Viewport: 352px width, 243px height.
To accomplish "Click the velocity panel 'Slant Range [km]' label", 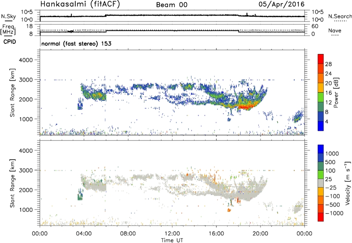I will (x=12, y=183).
